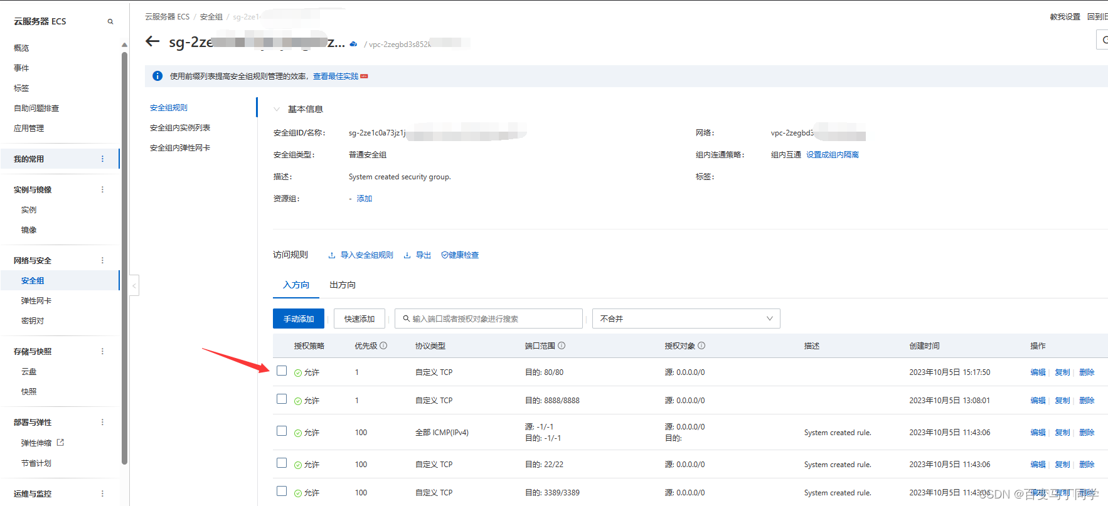The height and width of the screenshot is (506, 1108).
Task: Click the 教我设置 link at top right
Action: click(1065, 17)
